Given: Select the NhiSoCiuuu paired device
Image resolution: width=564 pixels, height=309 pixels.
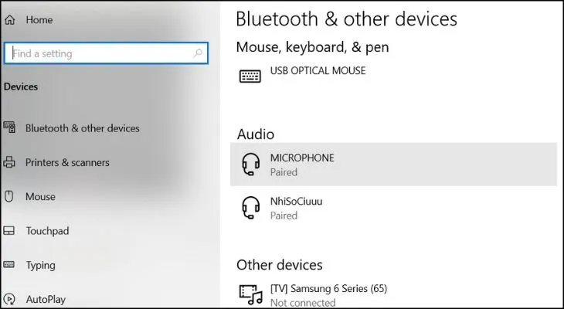Looking at the screenshot, I should click(393, 208).
